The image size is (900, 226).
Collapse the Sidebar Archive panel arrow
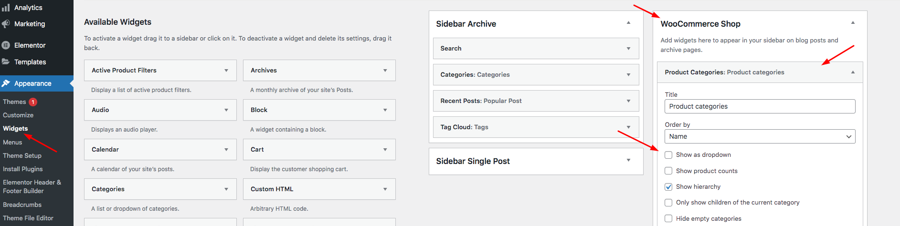628,23
